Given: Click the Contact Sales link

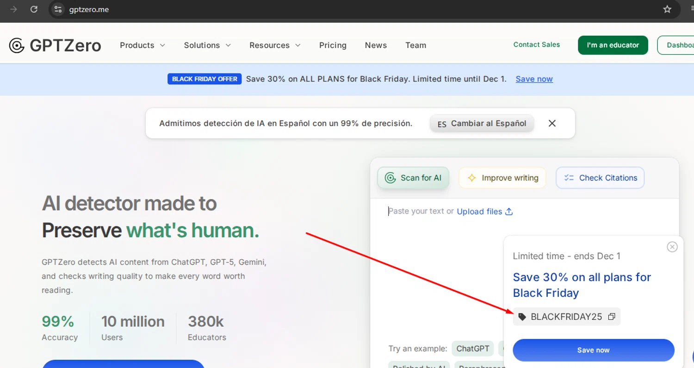Looking at the screenshot, I should (537, 45).
